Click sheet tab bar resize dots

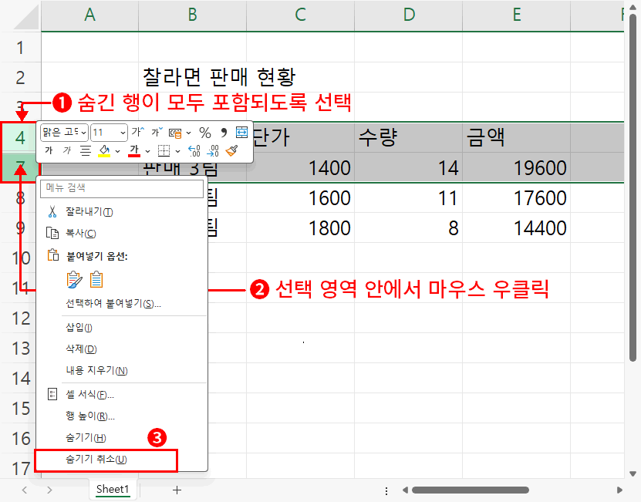pyautogui.click(x=386, y=490)
